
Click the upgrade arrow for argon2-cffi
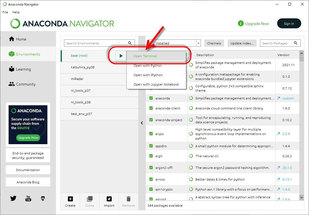coord(278,167)
